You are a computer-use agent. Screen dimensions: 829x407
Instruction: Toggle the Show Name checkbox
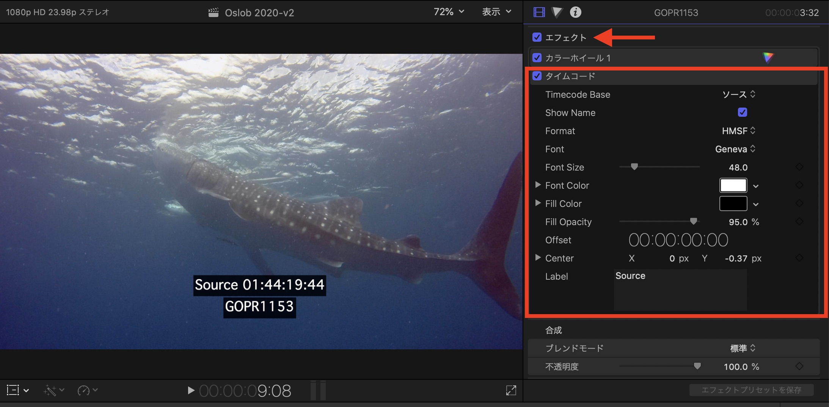coord(742,113)
